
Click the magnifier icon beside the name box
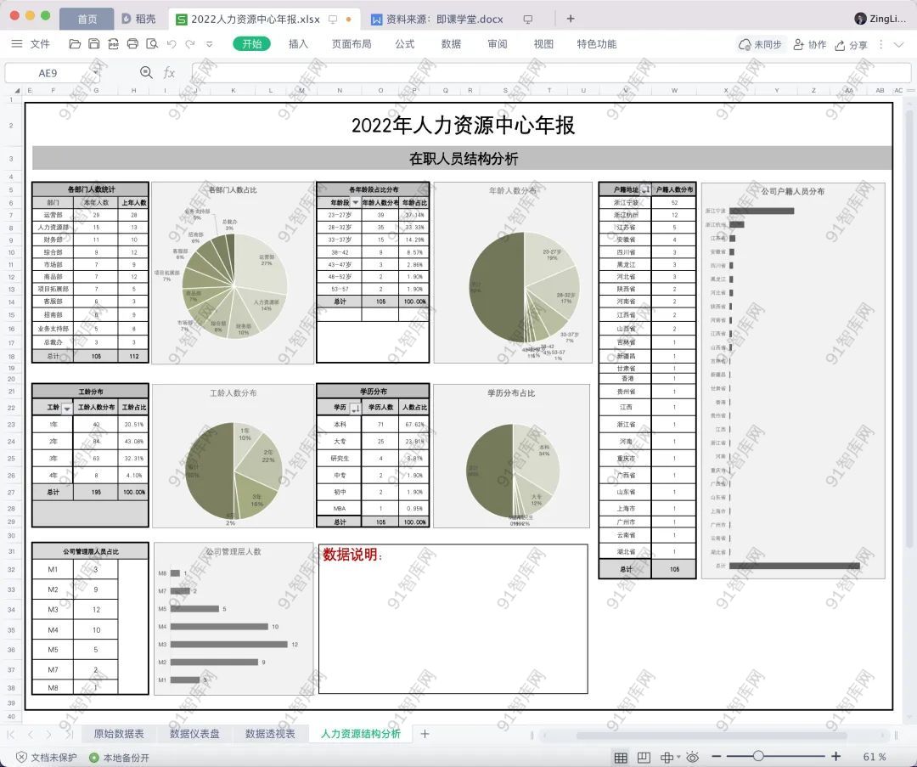coord(146,73)
